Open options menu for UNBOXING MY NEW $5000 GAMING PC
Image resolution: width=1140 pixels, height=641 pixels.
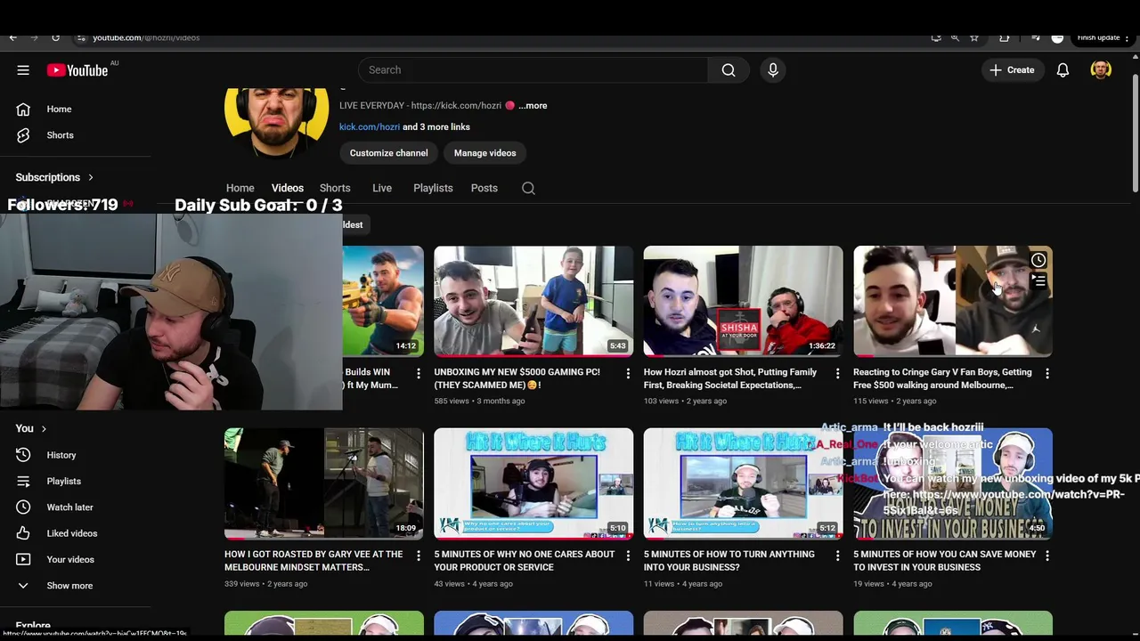(628, 374)
